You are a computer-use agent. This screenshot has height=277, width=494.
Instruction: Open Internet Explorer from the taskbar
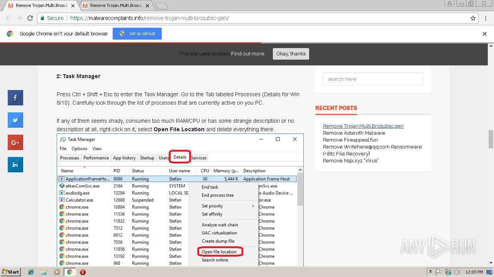[31, 272]
